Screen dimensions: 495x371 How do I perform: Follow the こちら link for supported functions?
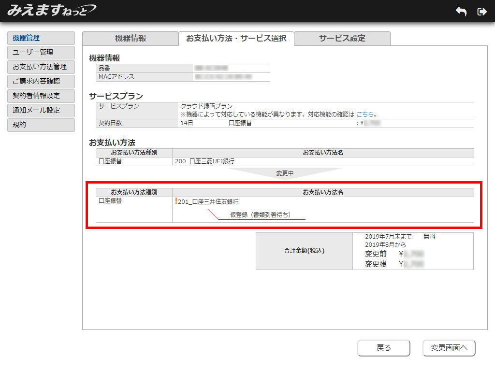[x=365, y=114]
